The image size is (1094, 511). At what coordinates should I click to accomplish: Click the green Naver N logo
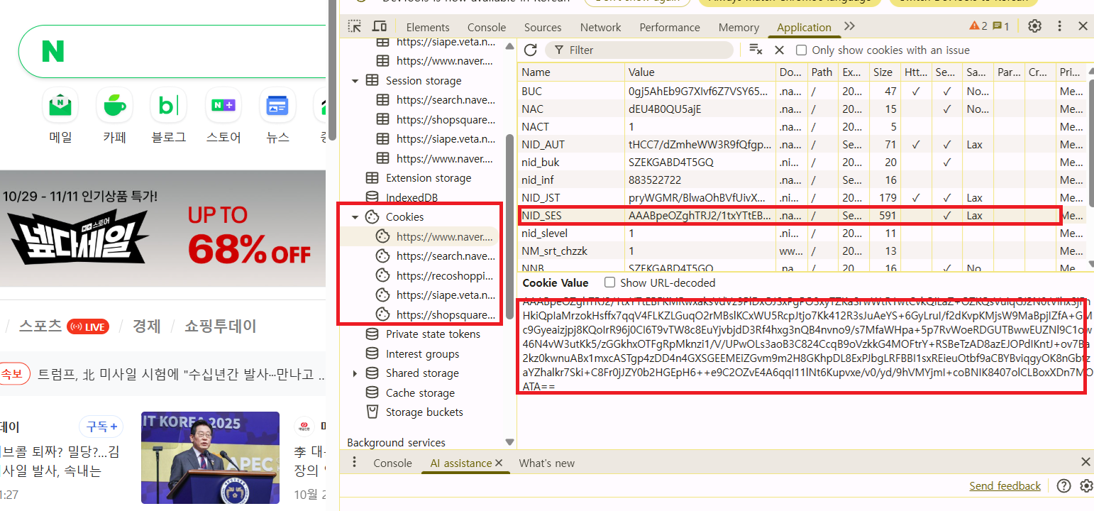click(x=53, y=51)
